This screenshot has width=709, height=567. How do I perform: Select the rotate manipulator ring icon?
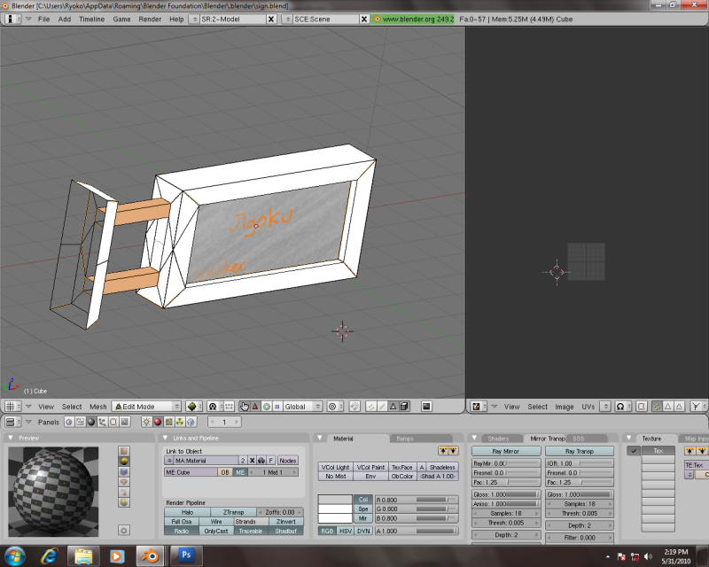[267, 407]
